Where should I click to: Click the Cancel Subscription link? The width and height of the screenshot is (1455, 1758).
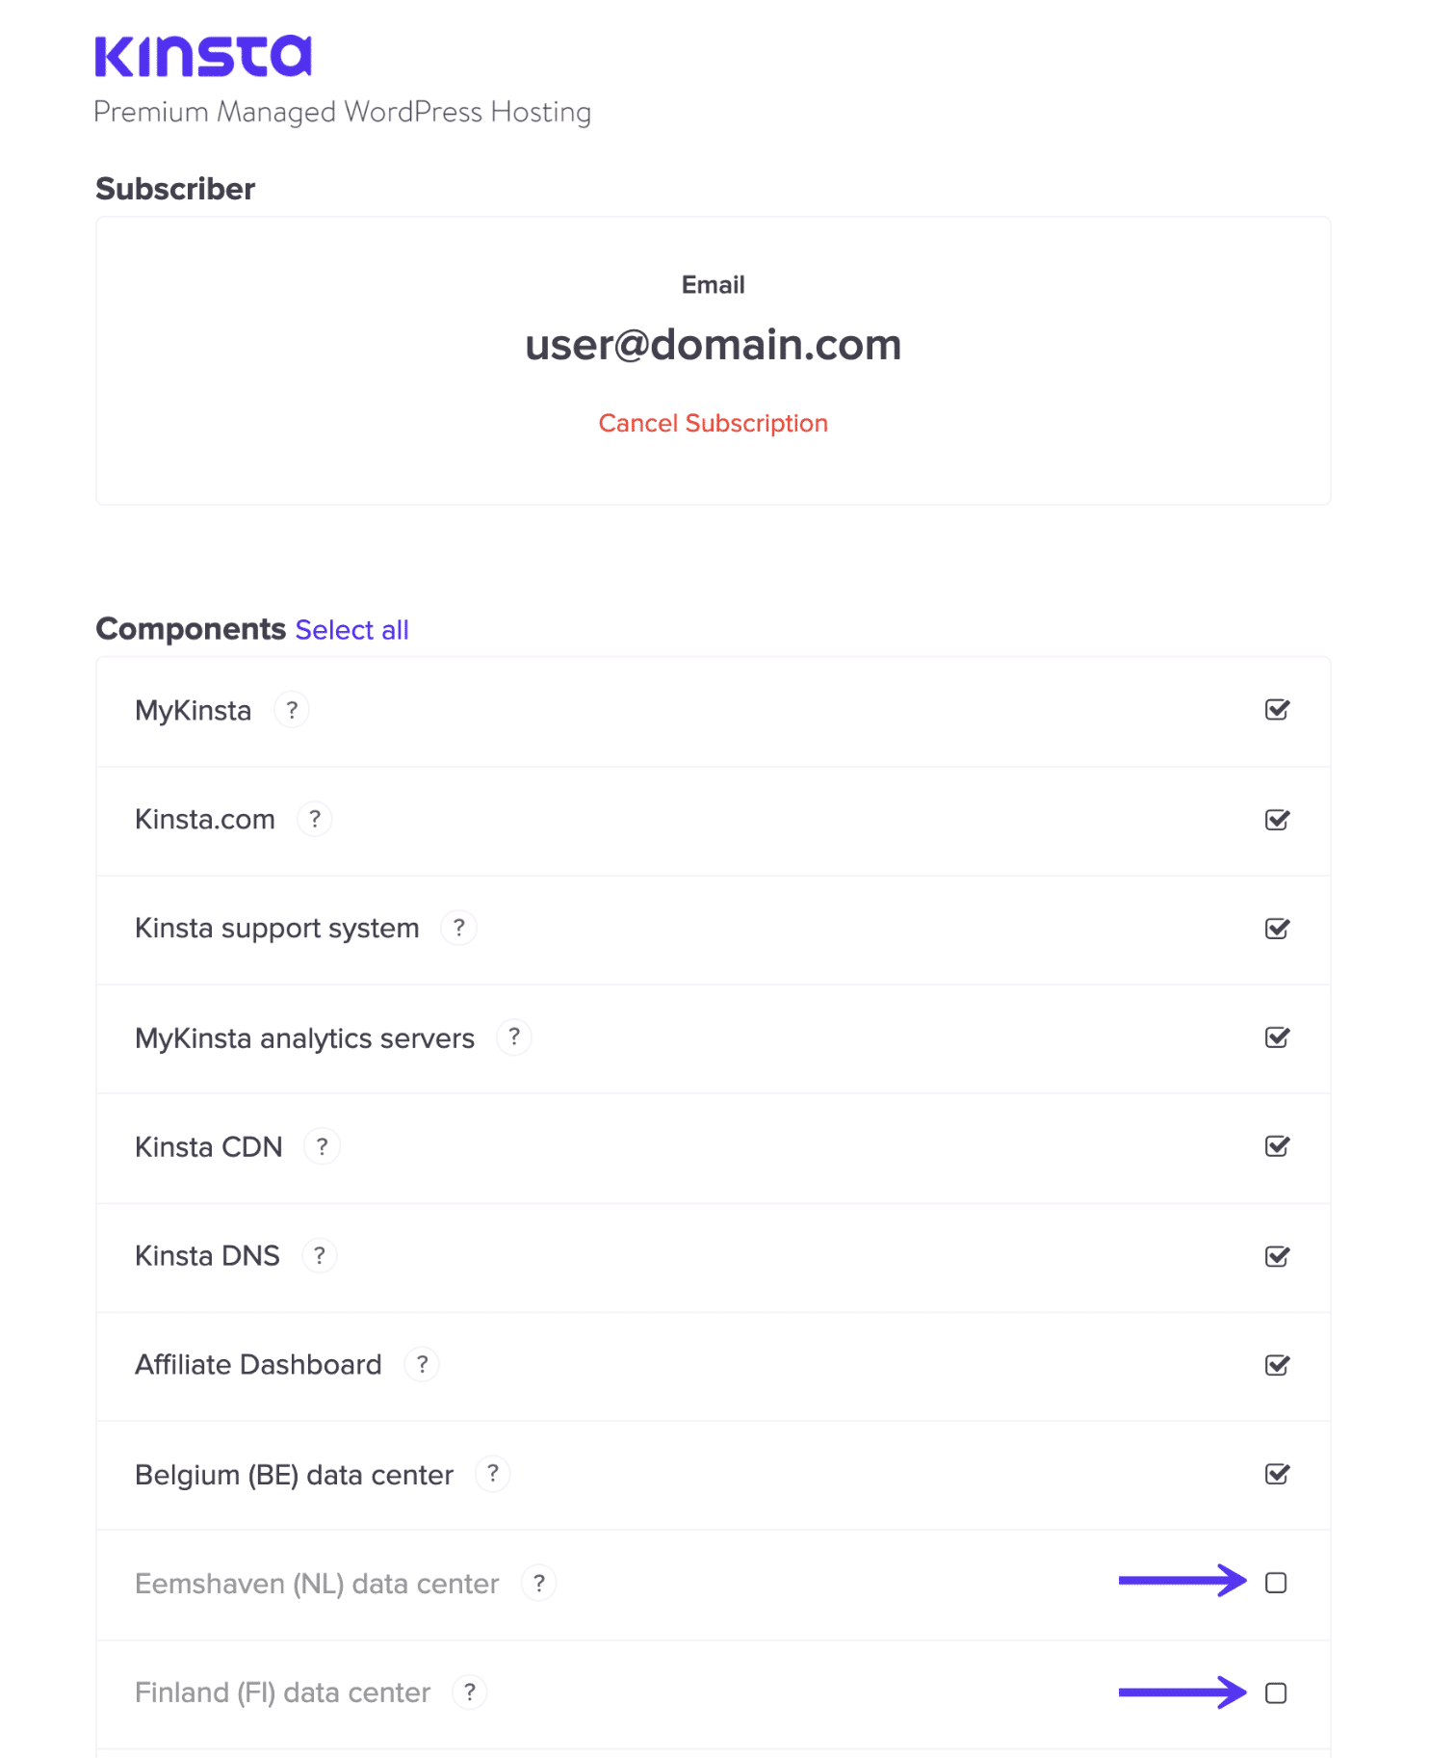[713, 422]
